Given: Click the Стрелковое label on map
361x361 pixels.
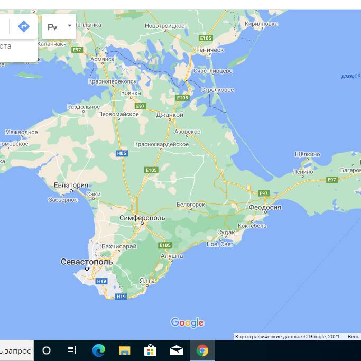Looking at the screenshot, I should pos(217,90).
